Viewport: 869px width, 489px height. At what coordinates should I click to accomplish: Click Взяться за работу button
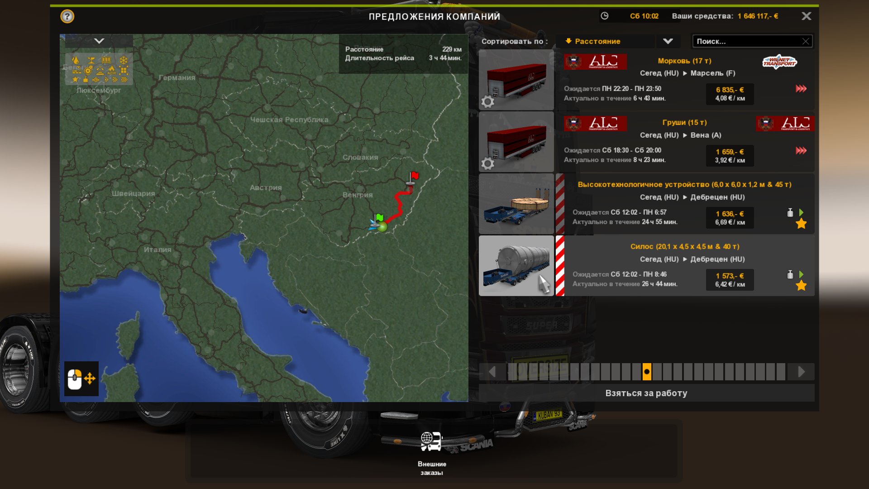click(646, 393)
